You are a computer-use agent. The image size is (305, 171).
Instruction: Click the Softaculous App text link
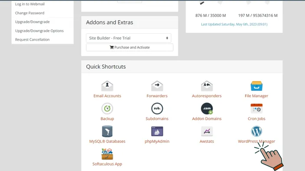pyautogui.click(x=107, y=164)
